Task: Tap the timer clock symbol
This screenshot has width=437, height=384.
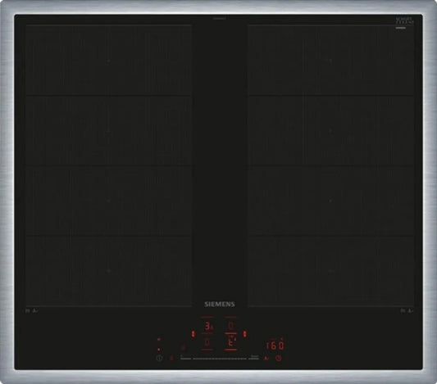Action: 278,358
